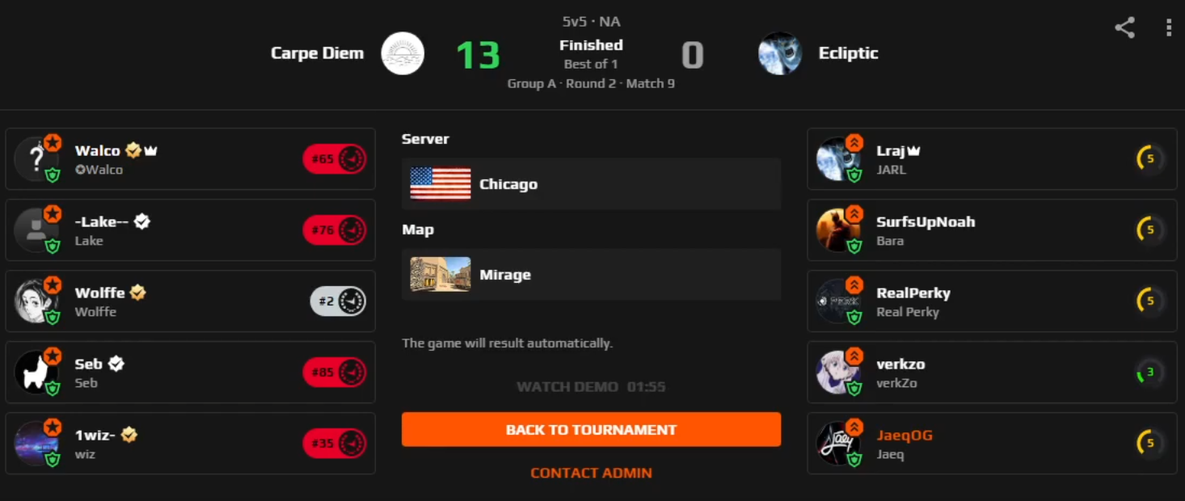Click SurfsUpNoah's player avatar

[838, 230]
